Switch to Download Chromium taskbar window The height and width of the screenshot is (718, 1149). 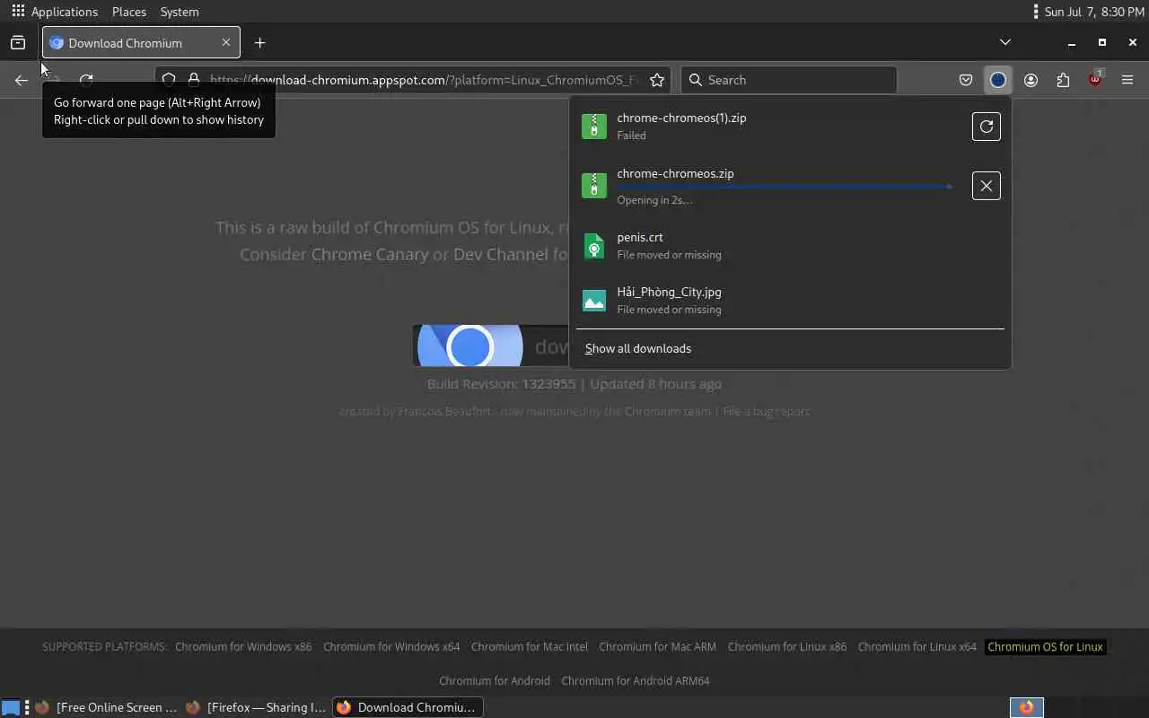tap(408, 707)
